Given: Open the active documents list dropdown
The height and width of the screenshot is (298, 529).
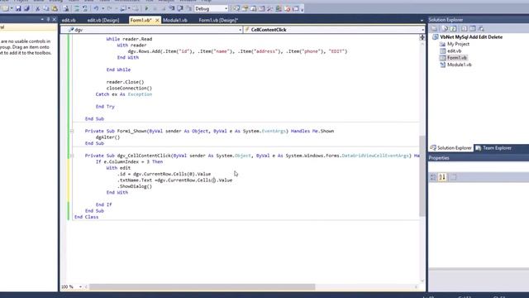Looking at the screenshot, I should click(422, 20).
